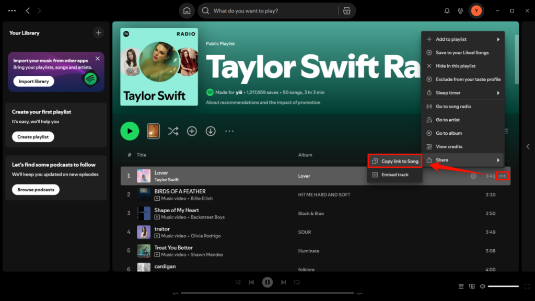Enable shuffle for the playlist

[x=173, y=131]
